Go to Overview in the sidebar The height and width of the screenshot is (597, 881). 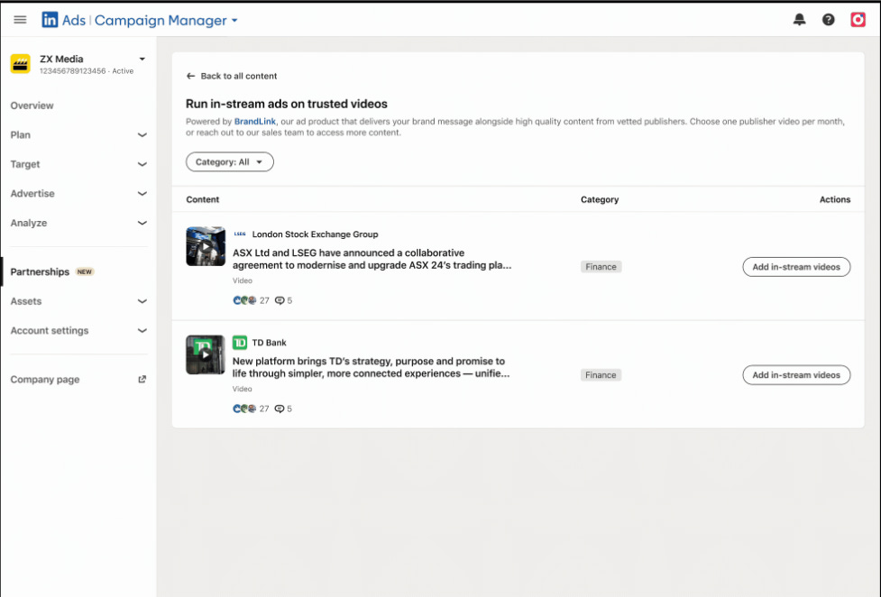click(32, 106)
